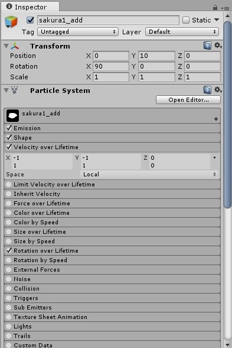
Task: Click the vertical scrollbar thumb
Action: point(227,115)
